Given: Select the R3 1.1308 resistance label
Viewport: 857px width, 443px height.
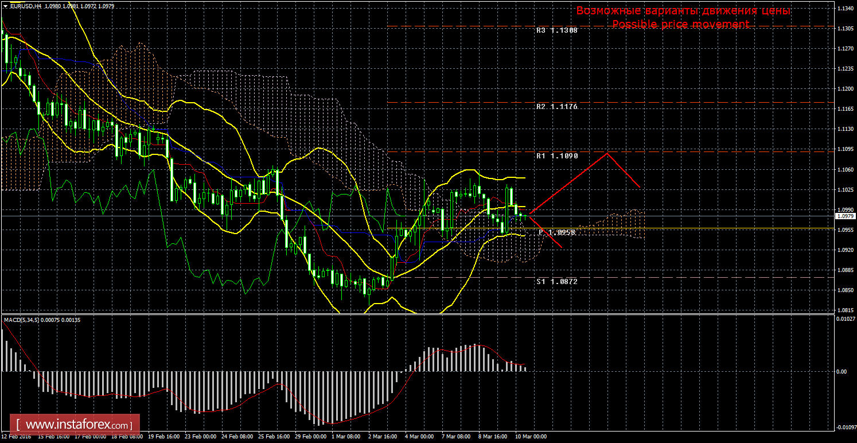Looking at the screenshot, I should (557, 30).
